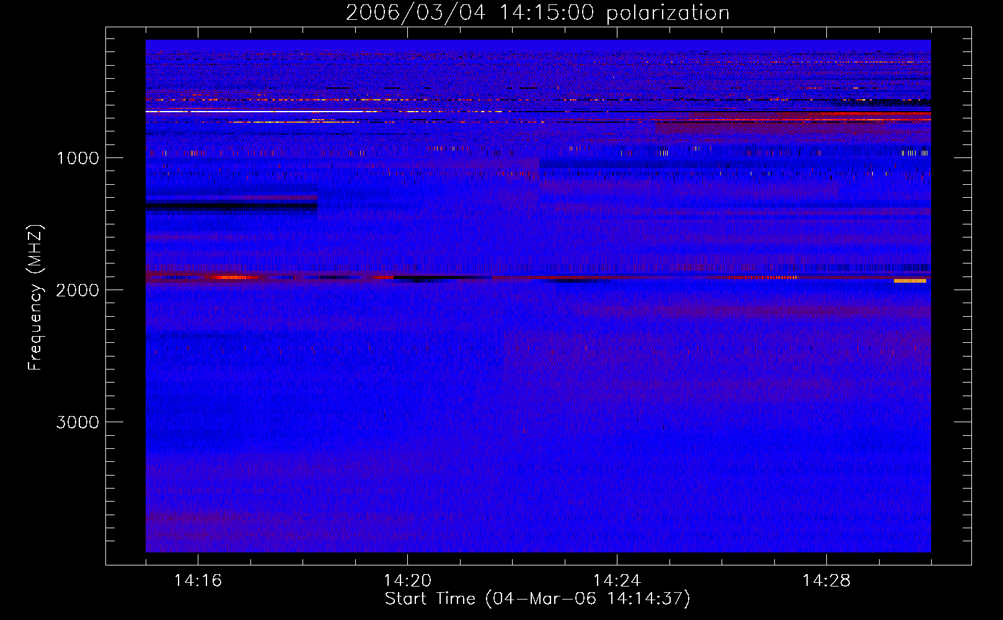Click the 14:16 time tick label
Screen dimensions: 1003x620
tap(198, 581)
